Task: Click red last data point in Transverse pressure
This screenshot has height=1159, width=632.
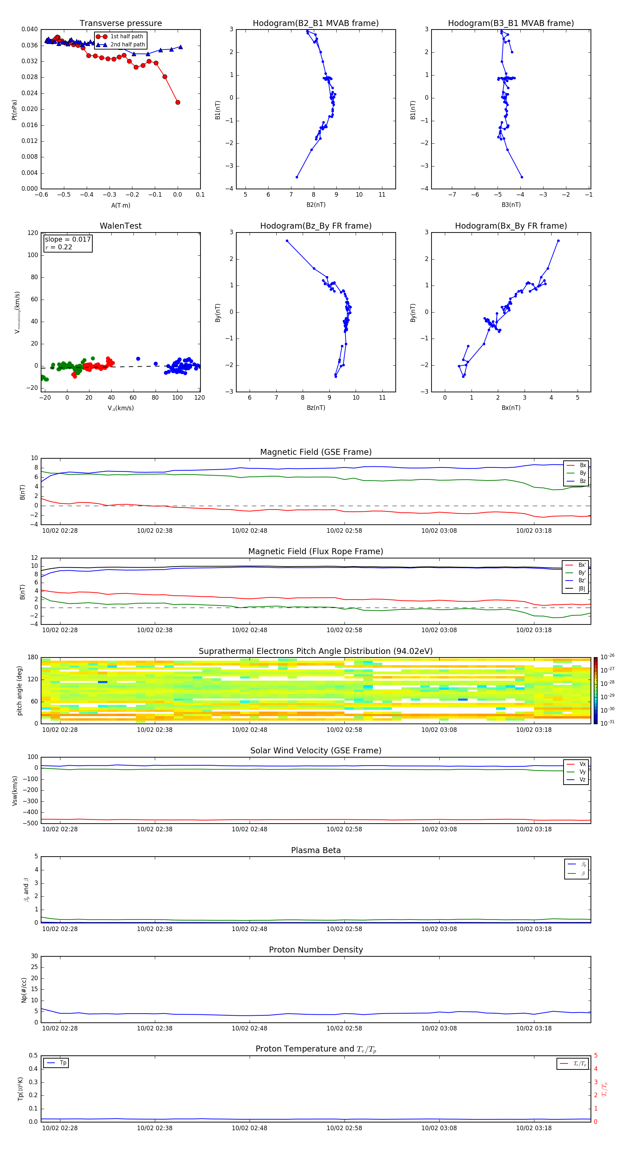Action: (178, 103)
